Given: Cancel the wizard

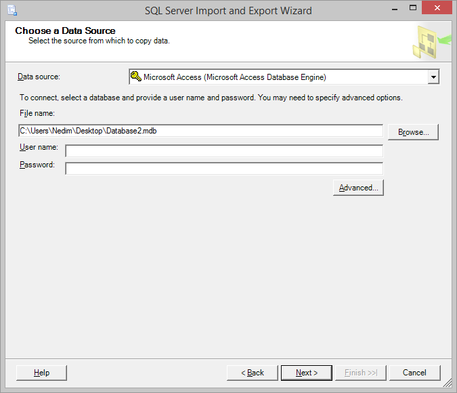Looking at the screenshot, I should pos(414,373).
